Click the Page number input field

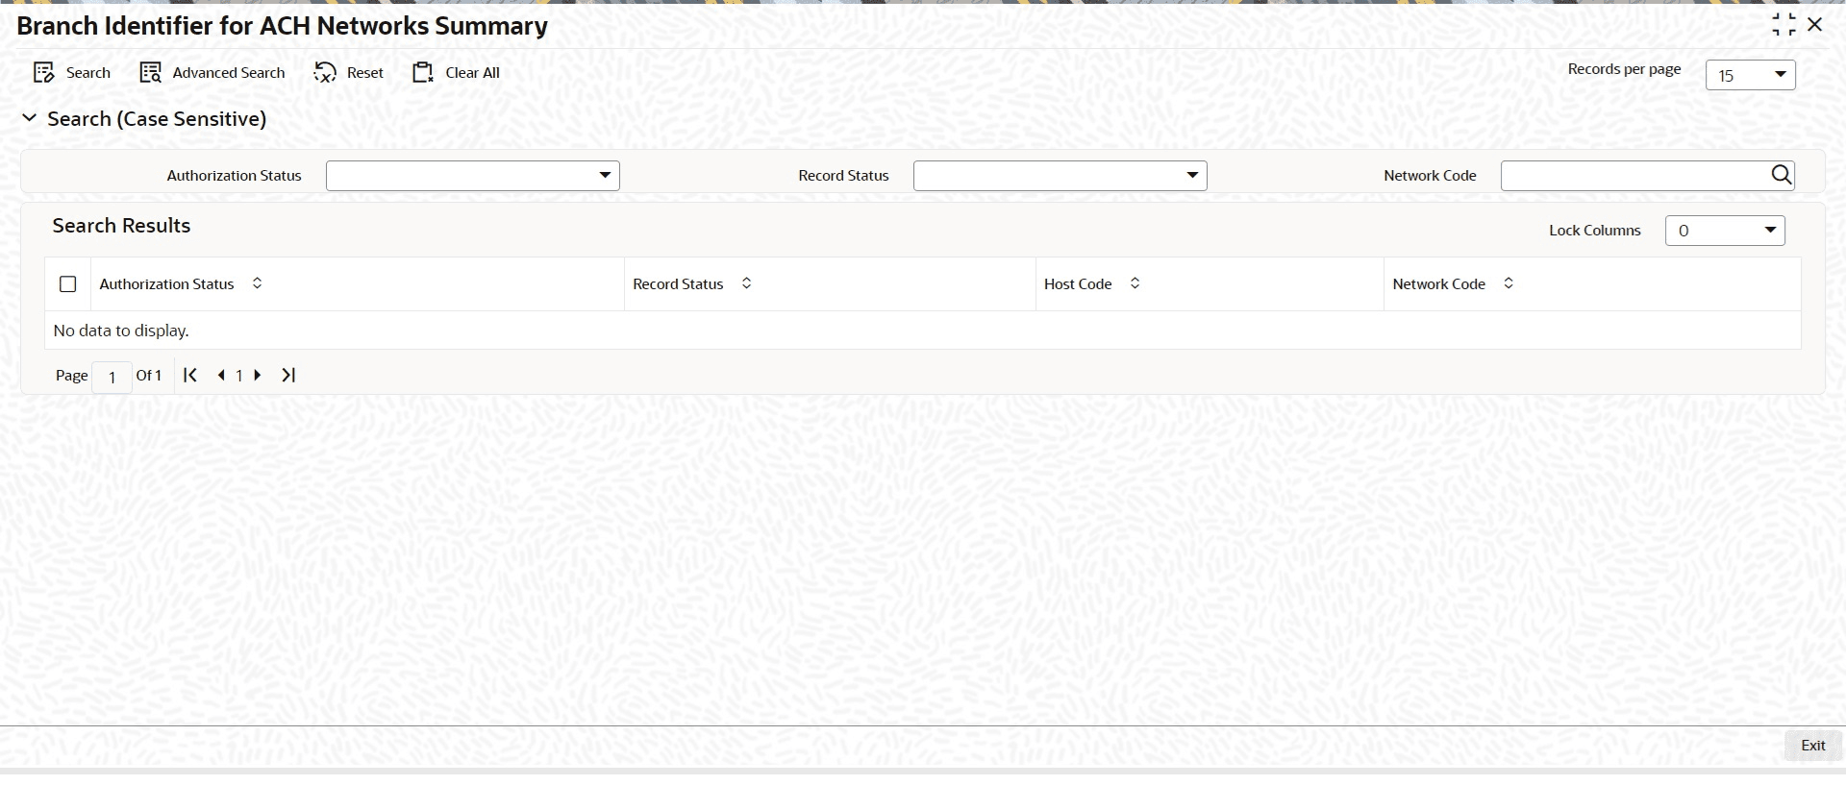(112, 377)
